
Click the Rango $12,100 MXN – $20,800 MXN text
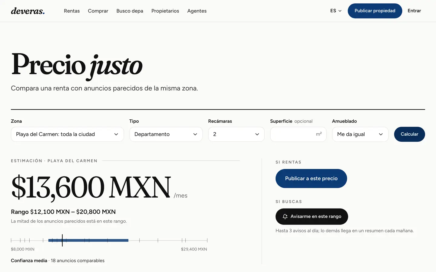coord(63,212)
